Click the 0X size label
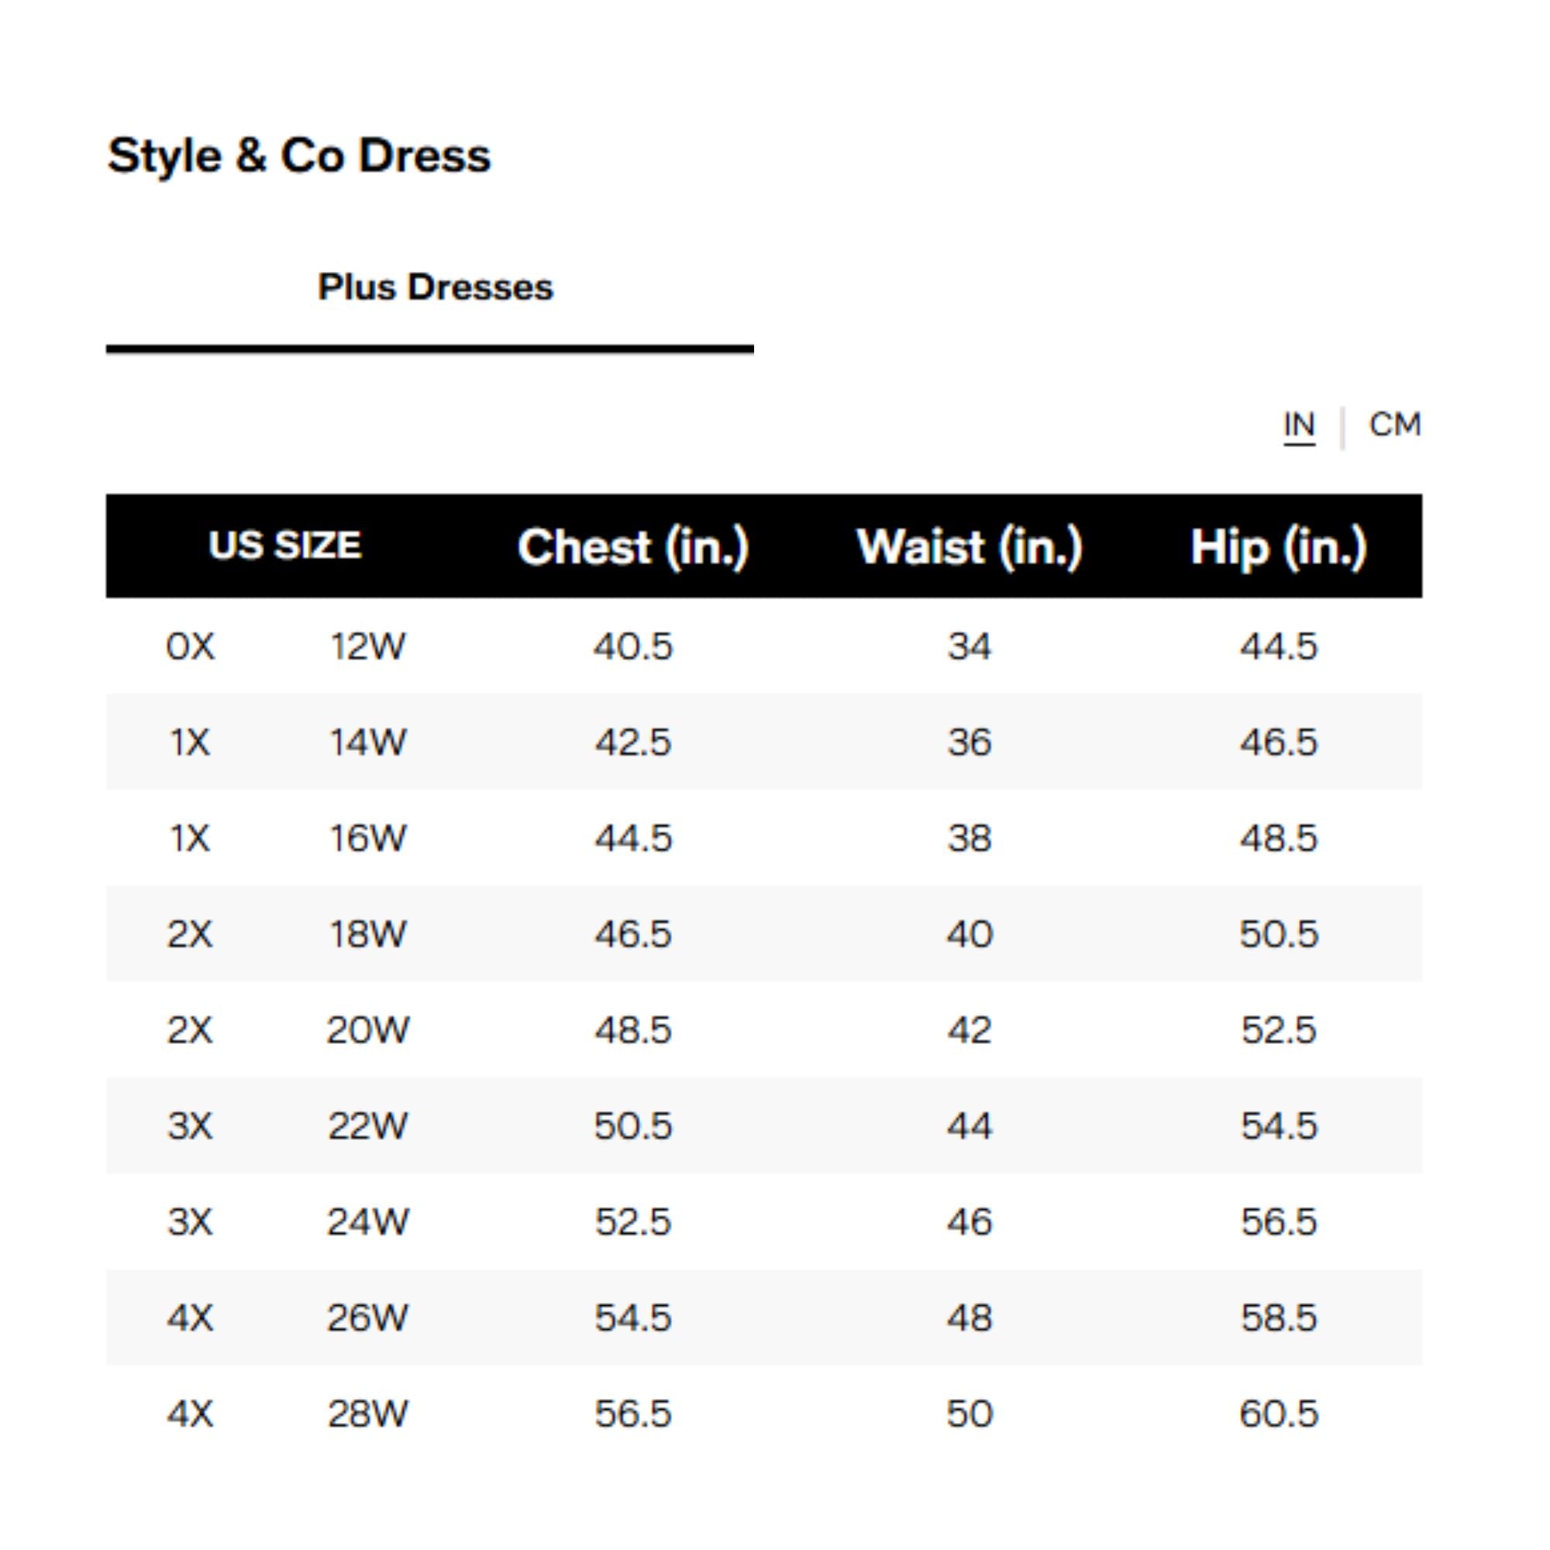This screenshot has height=1550, width=1550. pyautogui.click(x=190, y=646)
